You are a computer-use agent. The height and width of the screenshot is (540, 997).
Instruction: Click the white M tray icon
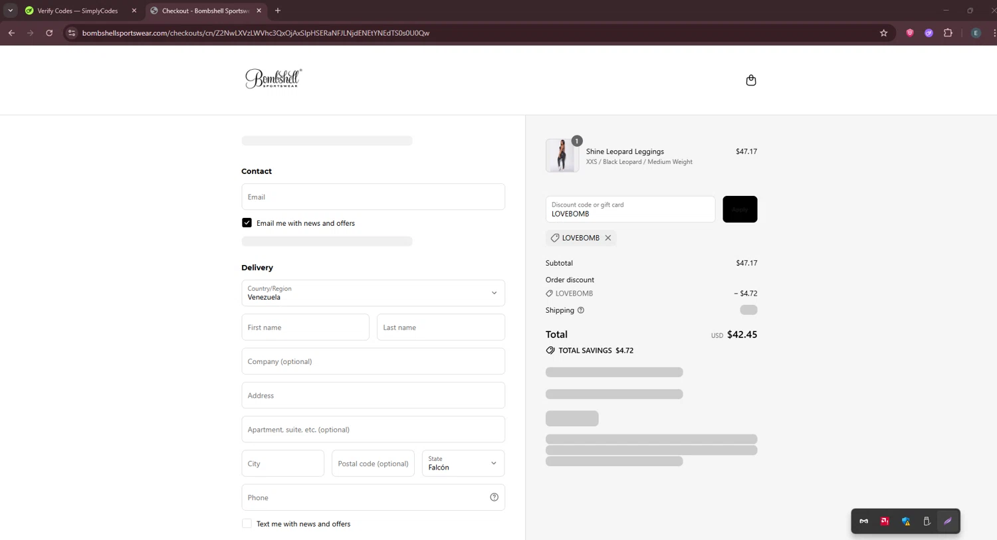click(x=863, y=521)
